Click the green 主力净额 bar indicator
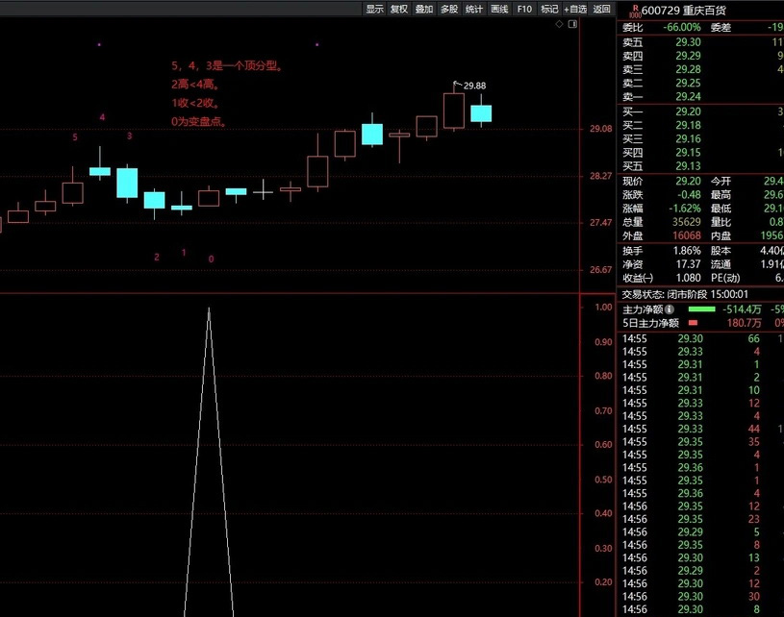 click(702, 309)
